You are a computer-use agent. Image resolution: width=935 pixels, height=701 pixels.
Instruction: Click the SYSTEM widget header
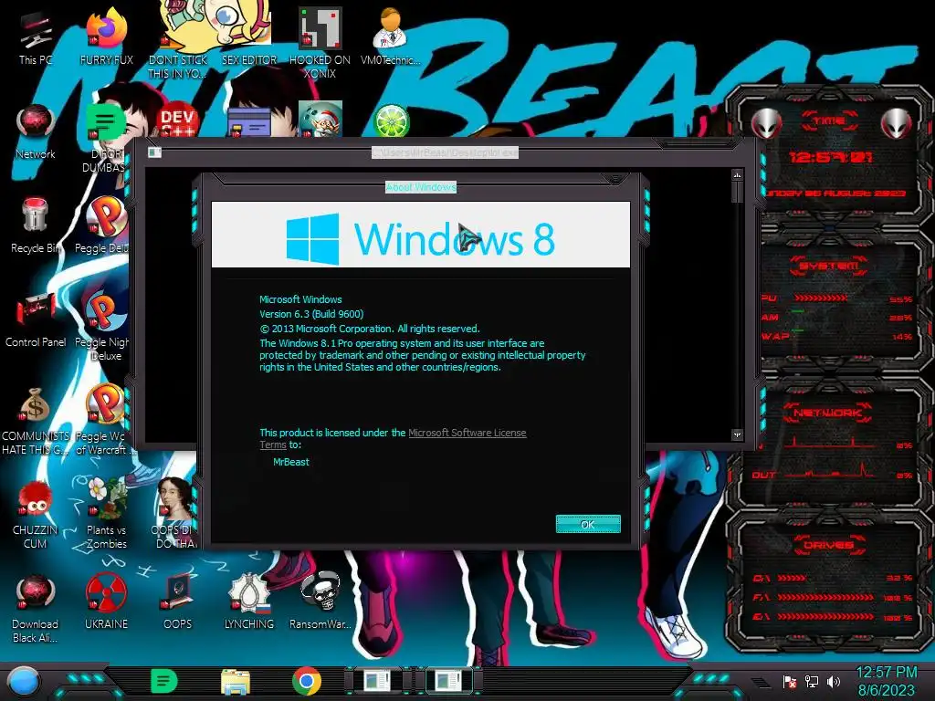(829, 266)
